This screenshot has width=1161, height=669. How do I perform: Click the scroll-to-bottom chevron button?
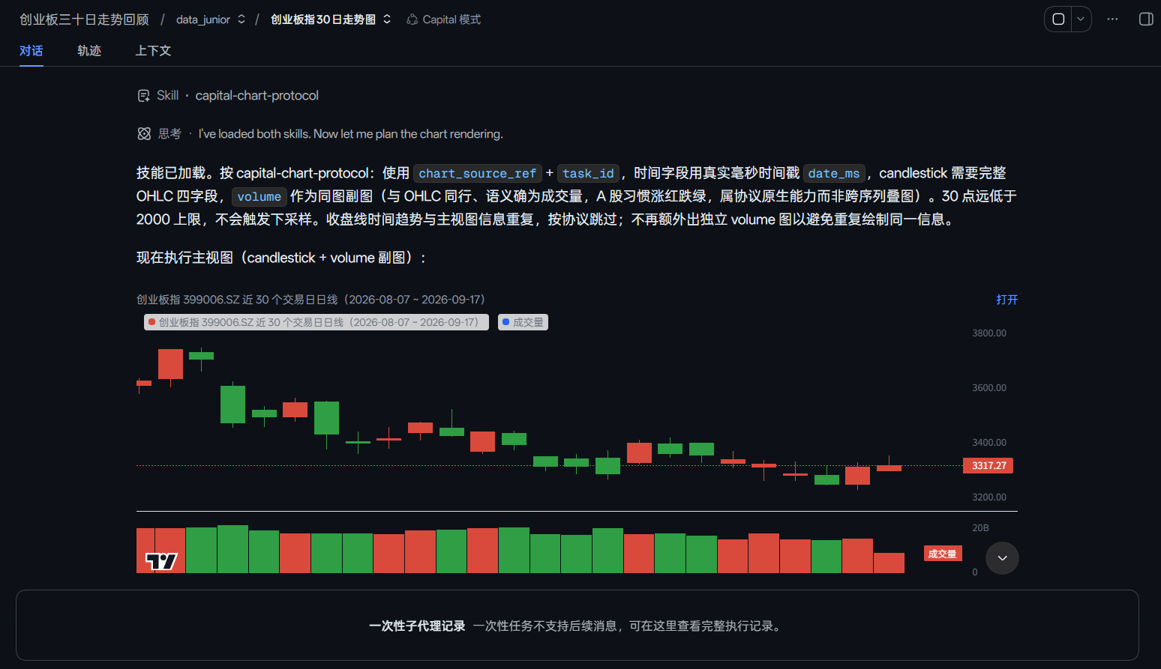click(x=1002, y=558)
